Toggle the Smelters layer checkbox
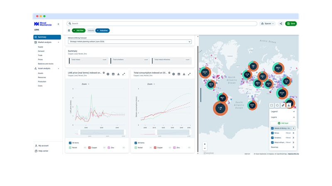Viewport: 332px width, 186px height. click(272, 138)
